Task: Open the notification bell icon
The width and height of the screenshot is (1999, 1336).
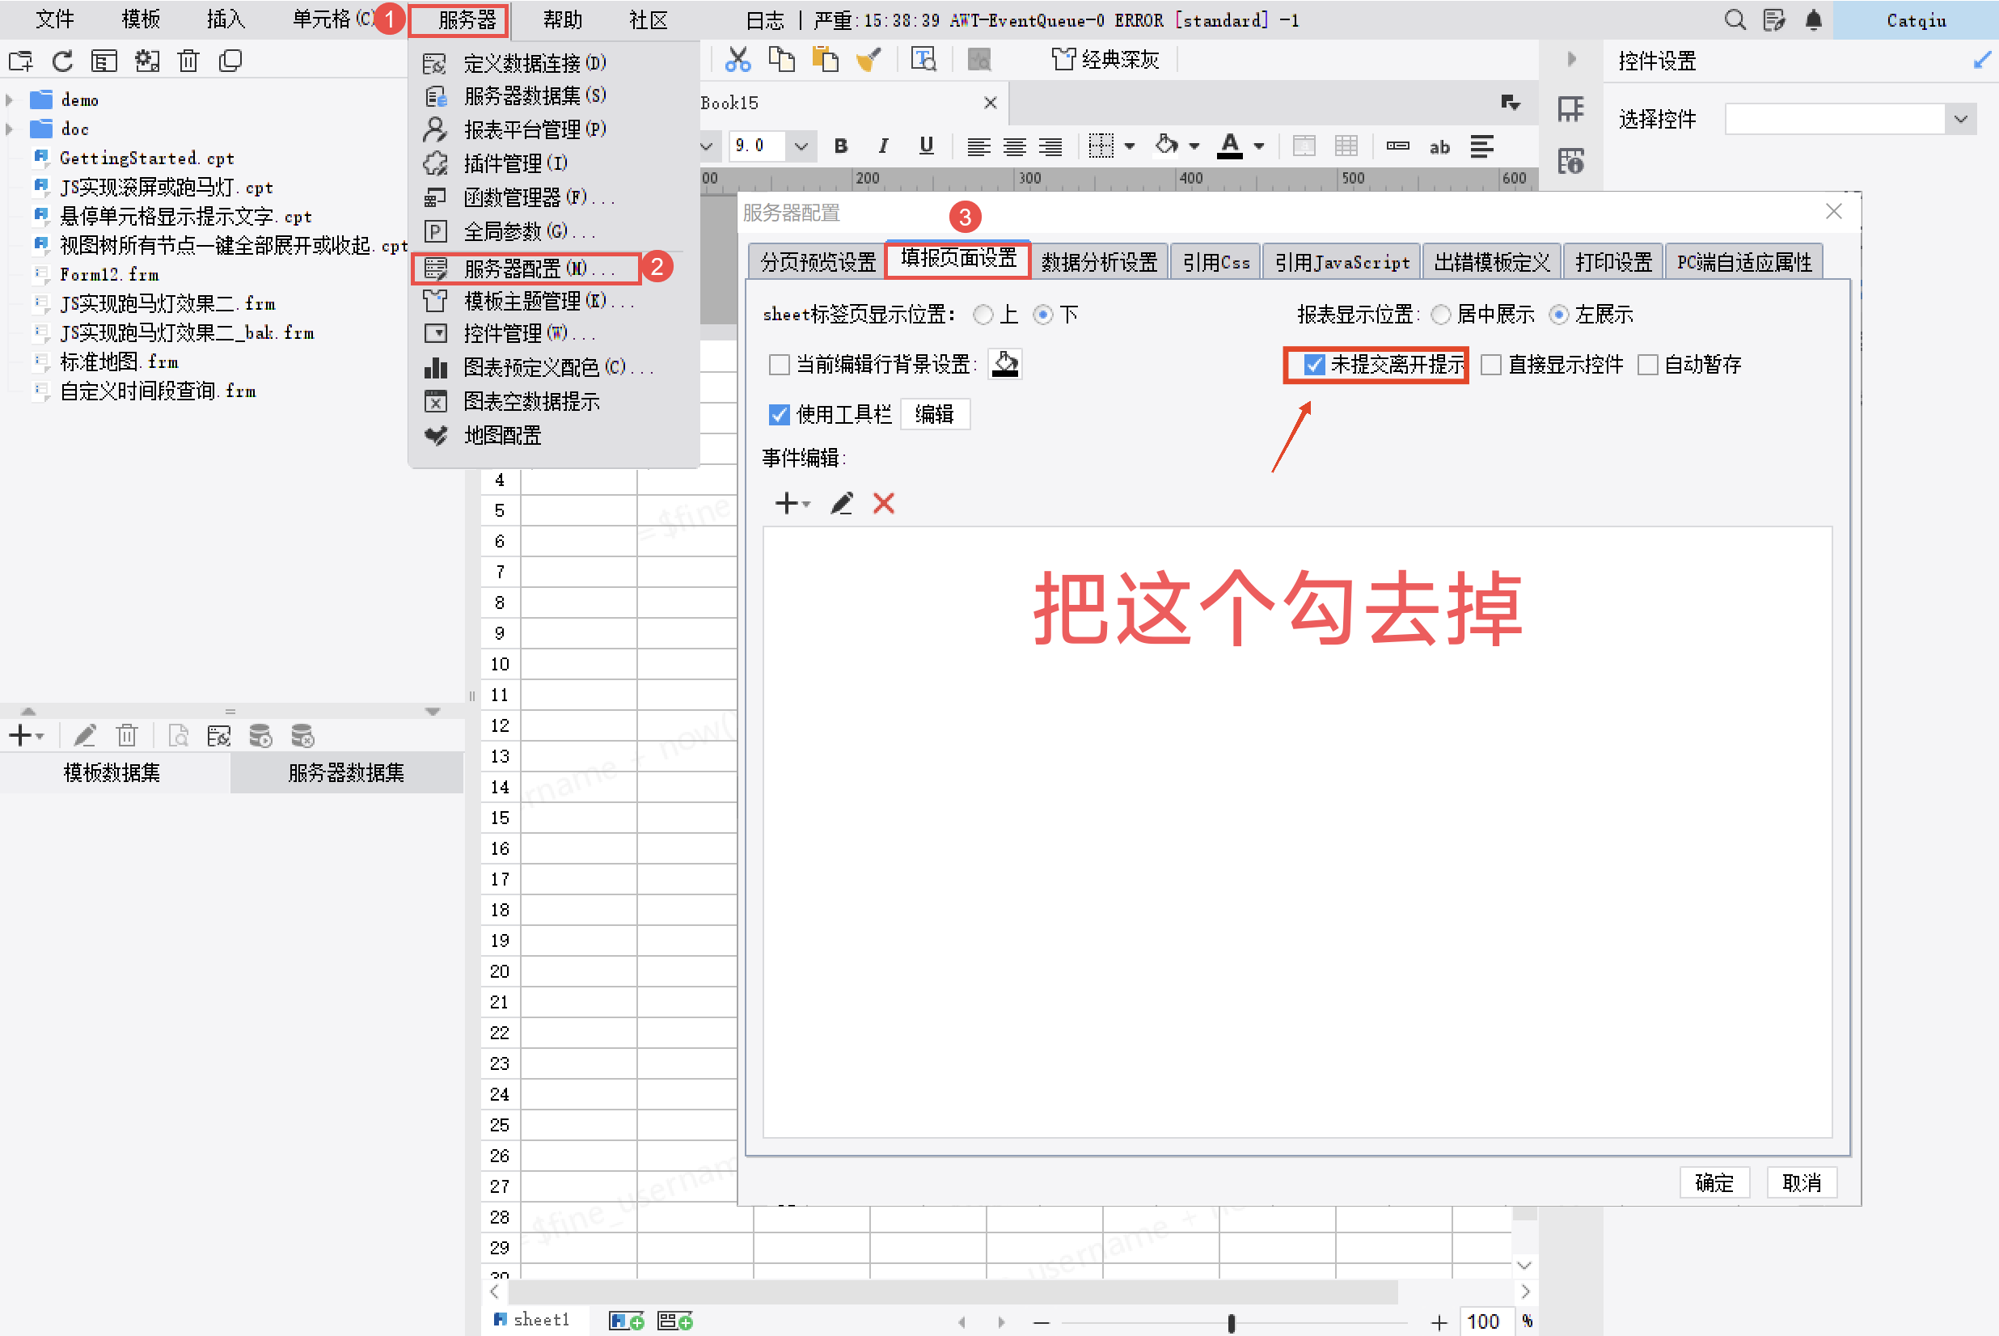Action: (1813, 19)
